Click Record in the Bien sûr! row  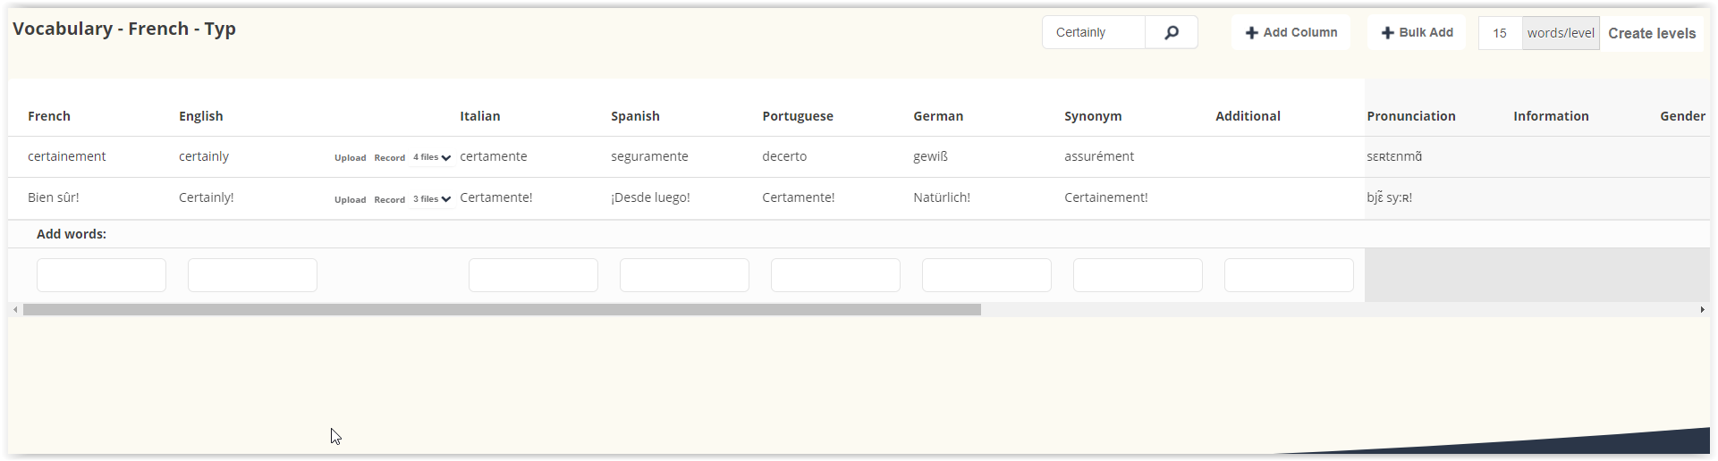pos(390,200)
